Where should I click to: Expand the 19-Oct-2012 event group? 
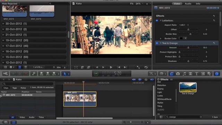tap(3, 40)
